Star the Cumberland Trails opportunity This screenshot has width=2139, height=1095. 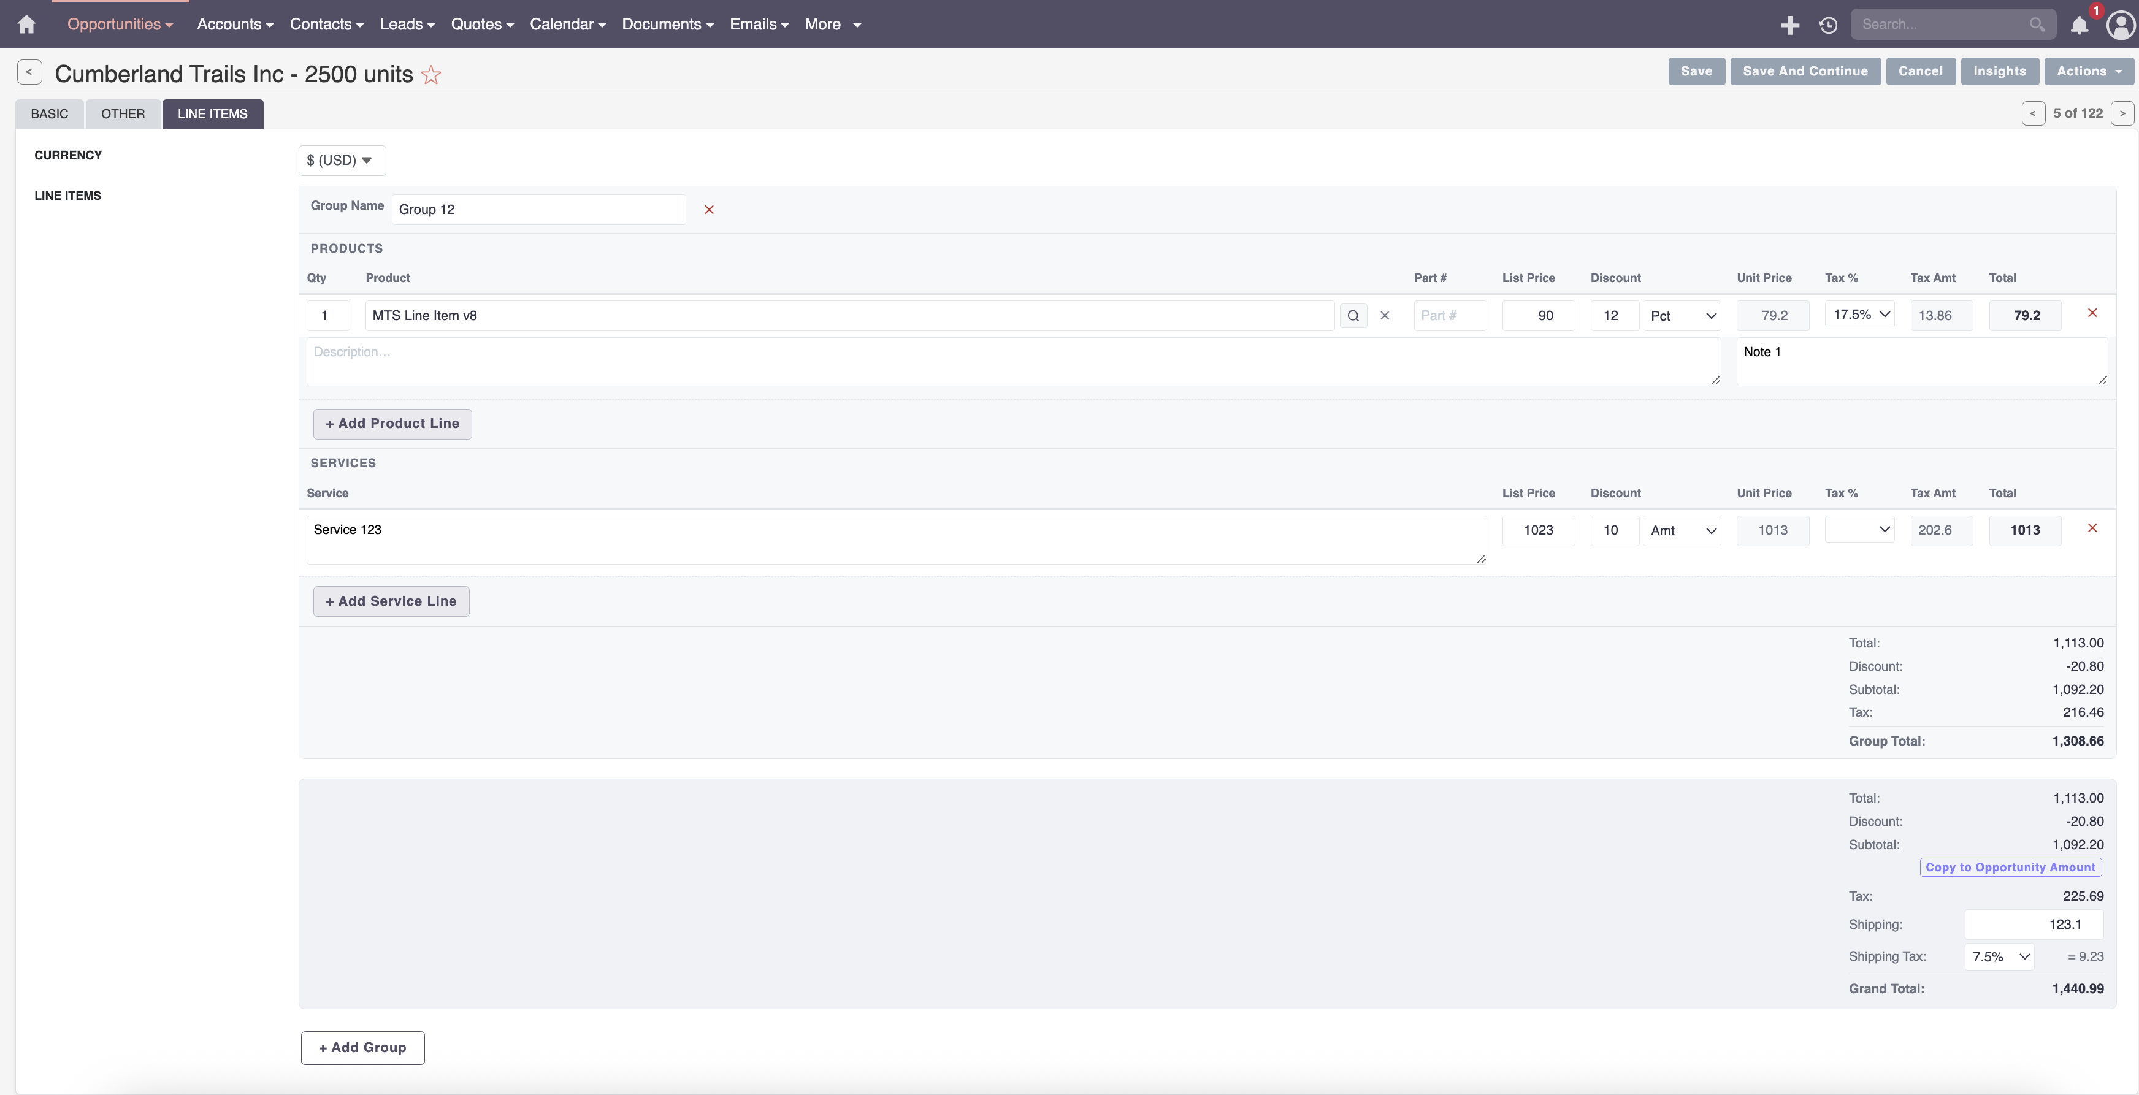pyautogui.click(x=431, y=74)
